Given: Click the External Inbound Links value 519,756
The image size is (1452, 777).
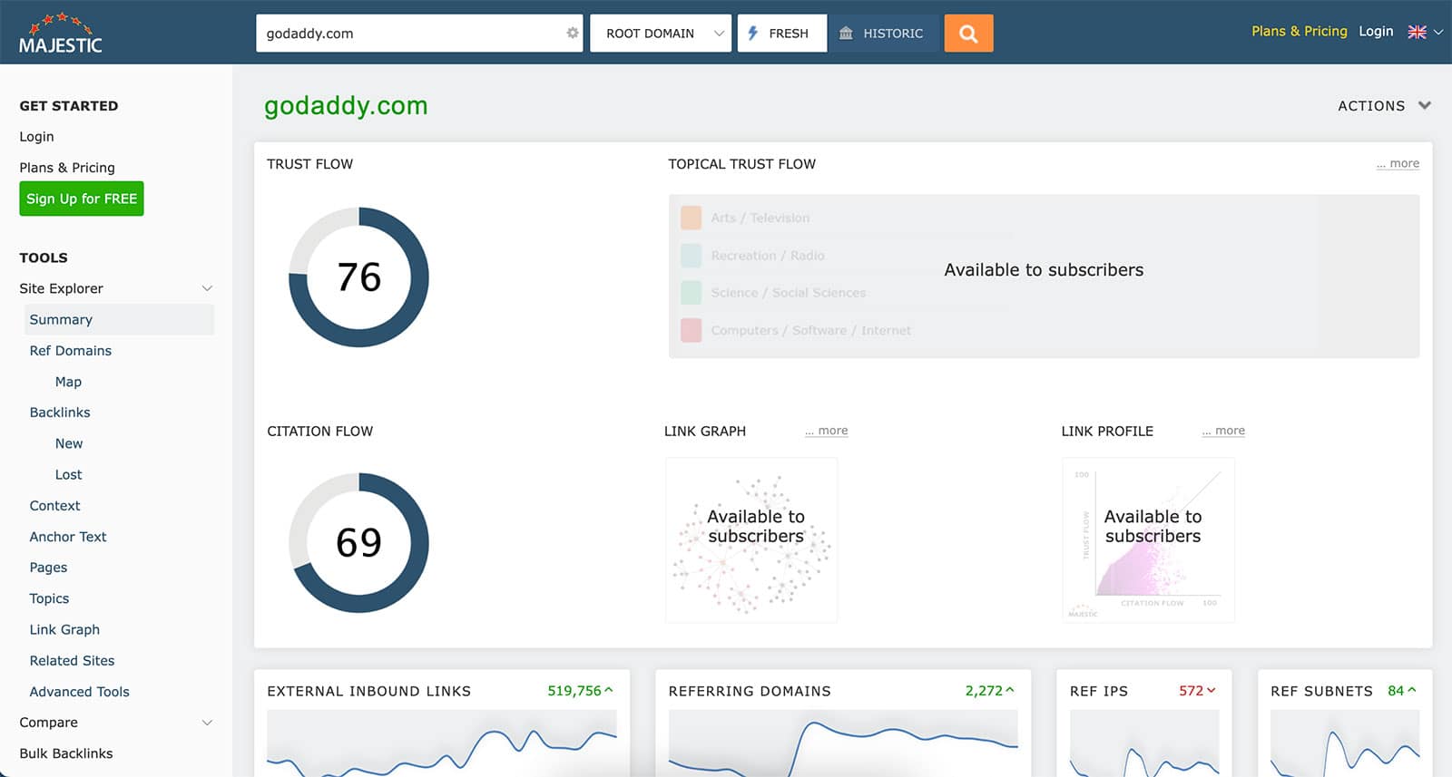Looking at the screenshot, I should (574, 691).
